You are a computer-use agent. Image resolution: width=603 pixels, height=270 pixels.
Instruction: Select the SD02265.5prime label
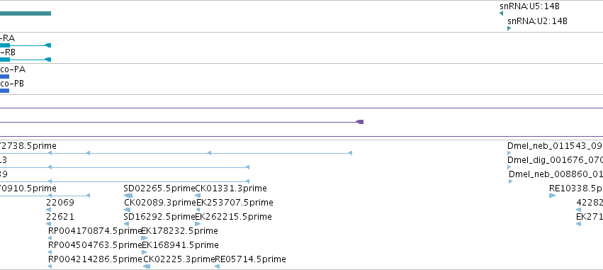(159, 189)
